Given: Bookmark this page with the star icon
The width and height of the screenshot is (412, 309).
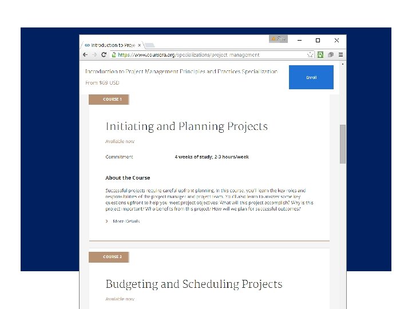Looking at the screenshot, I should (310, 55).
